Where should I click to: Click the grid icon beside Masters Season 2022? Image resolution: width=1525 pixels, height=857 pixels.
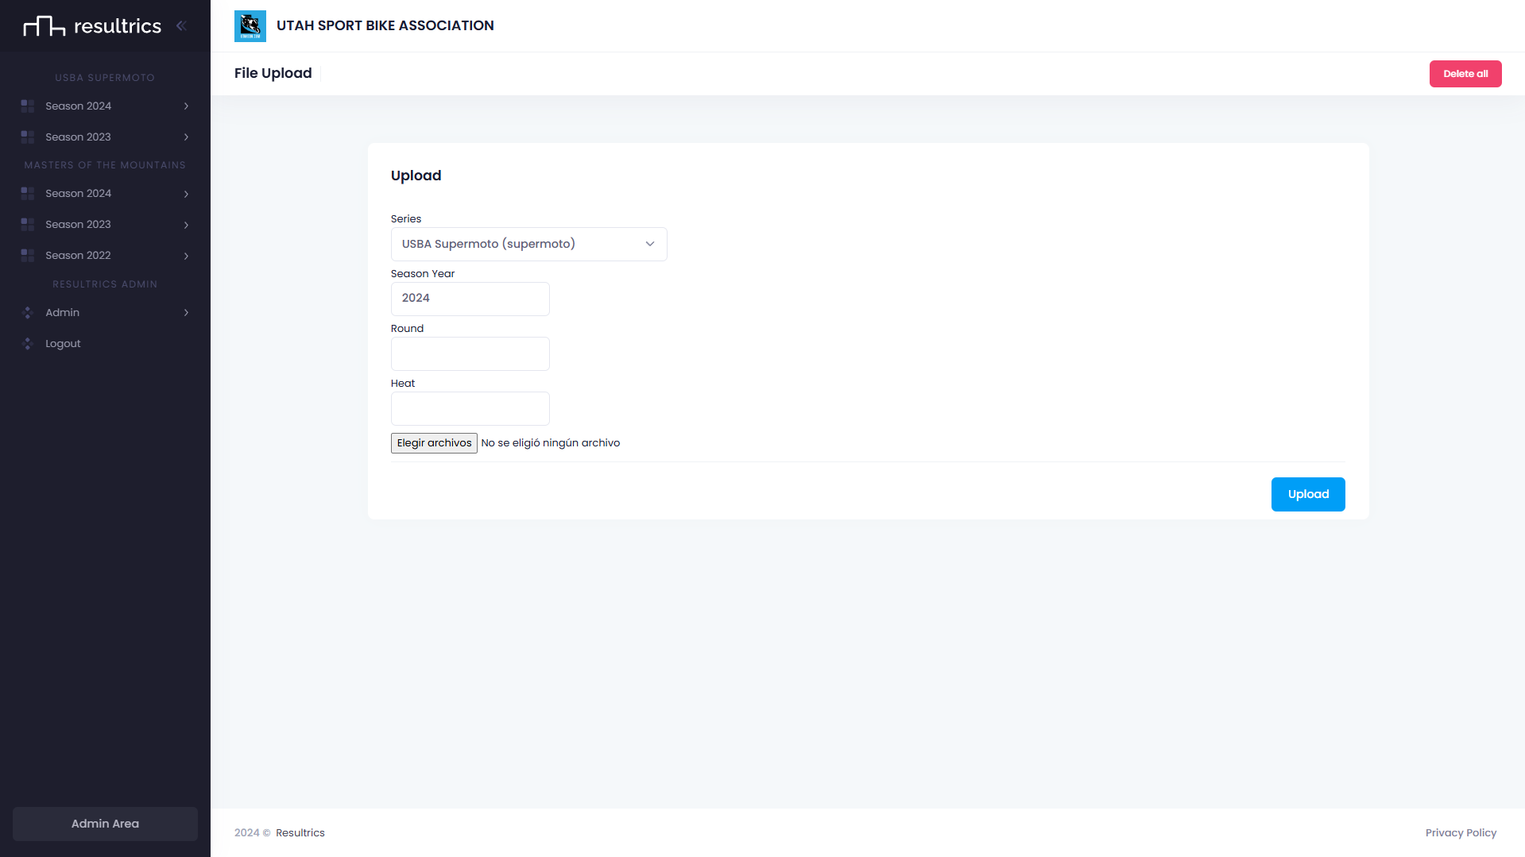(28, 256)
